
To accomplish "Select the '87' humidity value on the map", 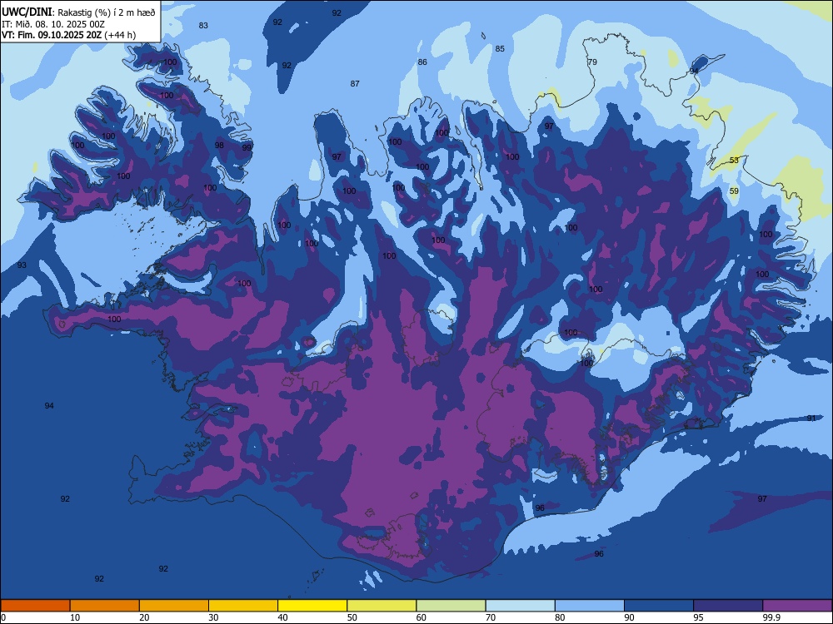I will [355, 84].
